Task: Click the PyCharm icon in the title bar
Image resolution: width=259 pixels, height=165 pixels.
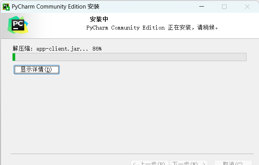Action: click(6, 7)
